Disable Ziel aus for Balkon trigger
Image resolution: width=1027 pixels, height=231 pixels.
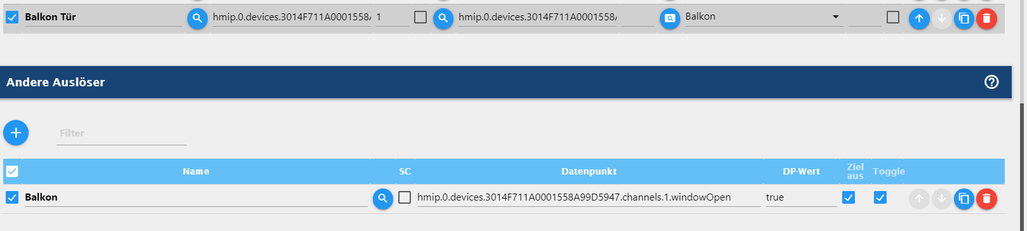[x=849, y=197]
